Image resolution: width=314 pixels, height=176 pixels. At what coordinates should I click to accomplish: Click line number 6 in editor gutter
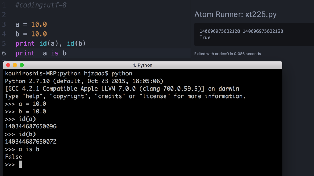4,53
